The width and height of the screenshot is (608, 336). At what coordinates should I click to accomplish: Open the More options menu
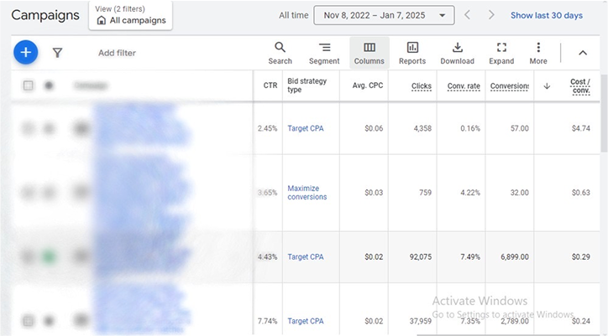tap(538, 53)
